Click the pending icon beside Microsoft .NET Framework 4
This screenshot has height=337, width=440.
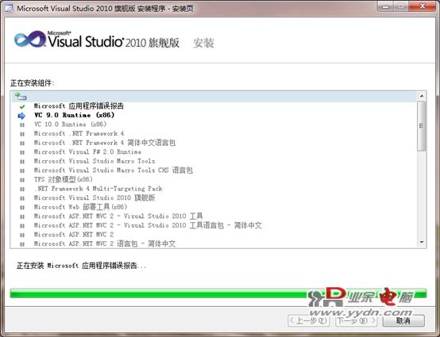[22, 134]
